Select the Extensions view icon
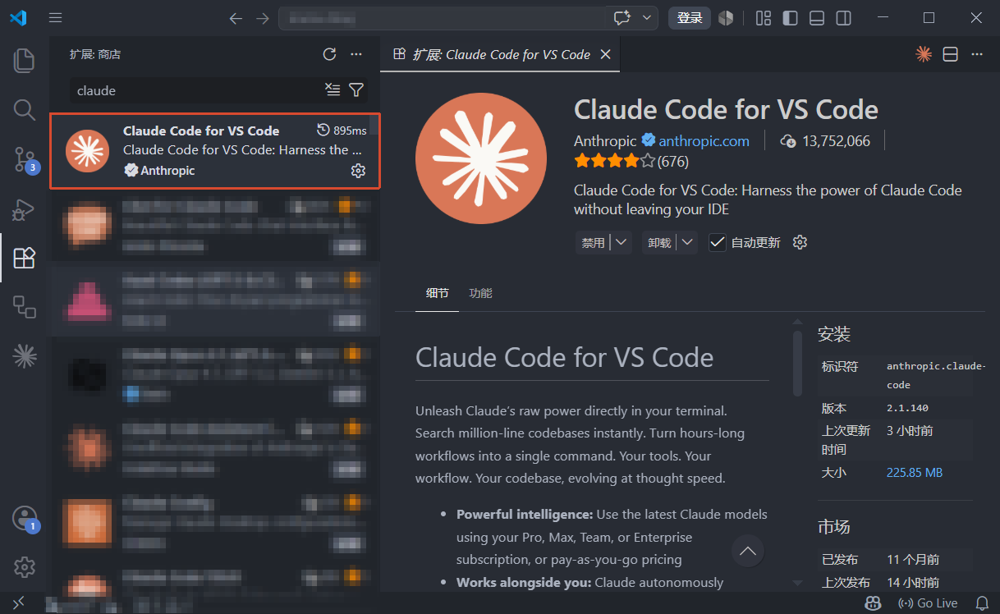 (x=25, y=258)
